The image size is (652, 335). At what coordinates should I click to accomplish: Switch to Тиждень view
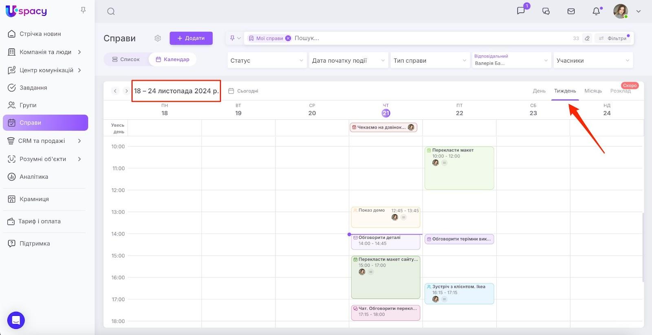[x=565, y=91]
